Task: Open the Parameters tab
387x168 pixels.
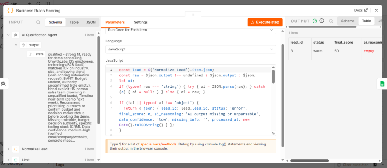Action: [115, 22]
